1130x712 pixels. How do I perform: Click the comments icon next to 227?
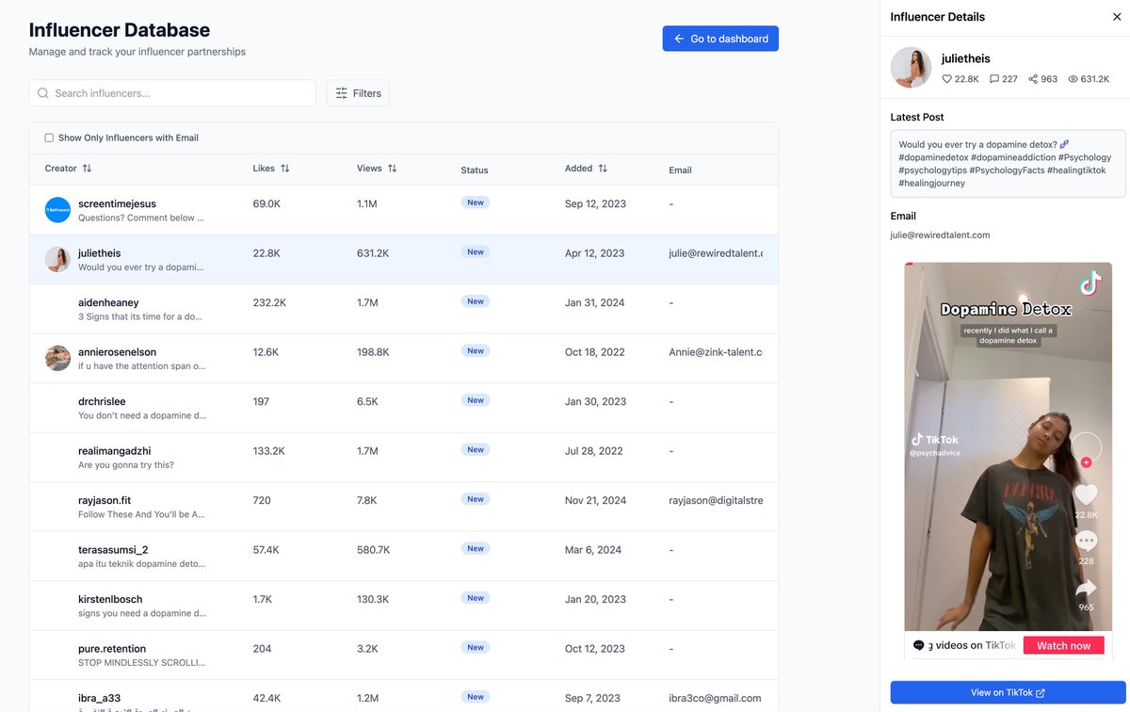coord(994,79)
